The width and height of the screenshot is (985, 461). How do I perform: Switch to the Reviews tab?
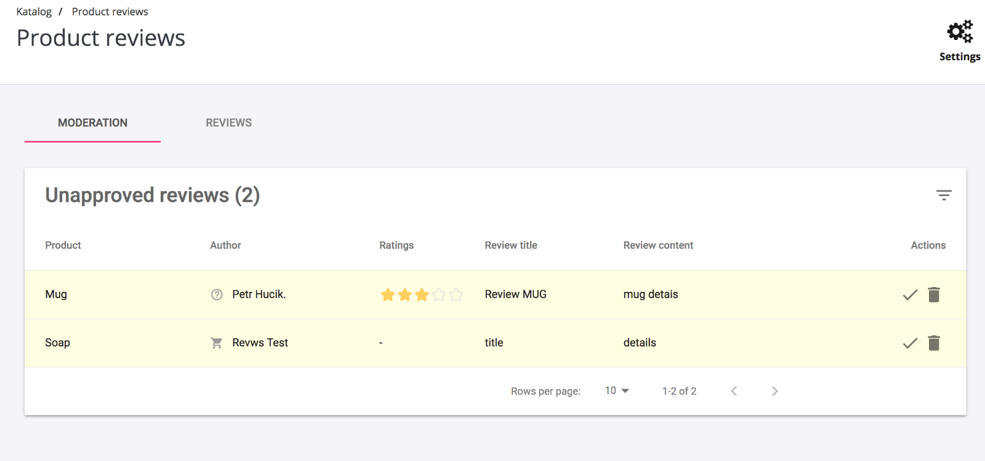click(x=228, y=123)
